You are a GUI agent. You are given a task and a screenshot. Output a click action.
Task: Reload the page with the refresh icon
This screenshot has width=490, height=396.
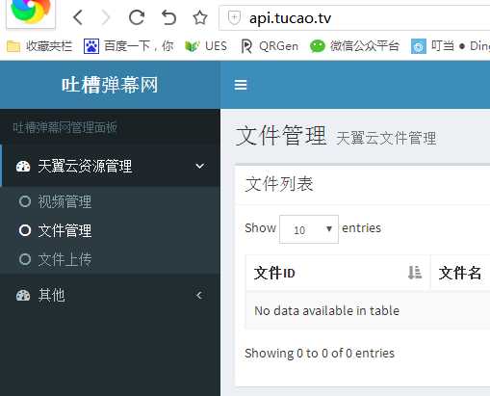pyautogui.click(x=137, y=17)
